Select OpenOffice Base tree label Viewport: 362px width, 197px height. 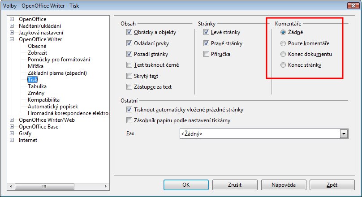point(39,127)
